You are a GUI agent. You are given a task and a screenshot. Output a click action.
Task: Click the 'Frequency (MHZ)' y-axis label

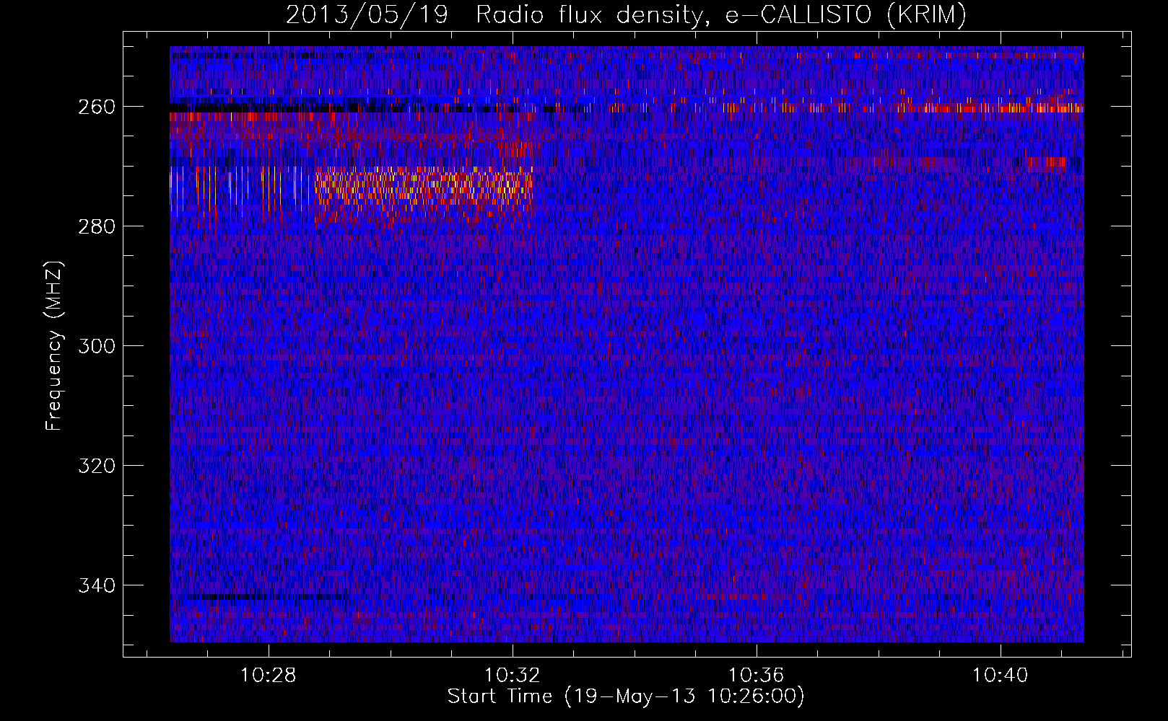[x=54, y=345]
